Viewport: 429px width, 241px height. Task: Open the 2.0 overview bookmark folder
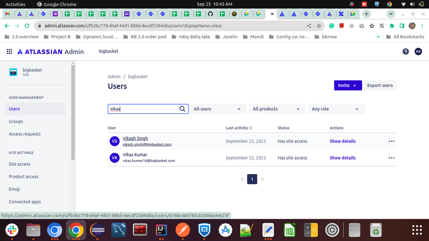21,36
